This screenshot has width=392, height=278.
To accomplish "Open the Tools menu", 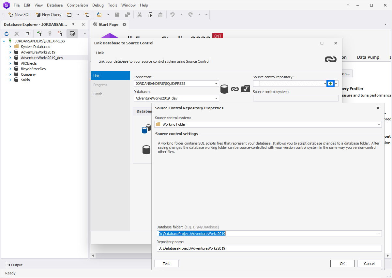I will point(113,5).
